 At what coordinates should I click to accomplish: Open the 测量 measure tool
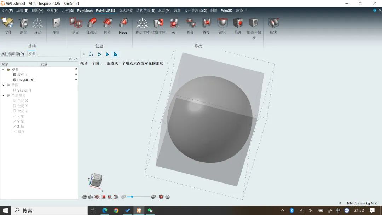(x=23, y=24)
